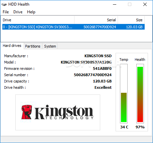The image size is (153, 143).
Task: Click the Drive capacity value in details
Action: (102, 81)
